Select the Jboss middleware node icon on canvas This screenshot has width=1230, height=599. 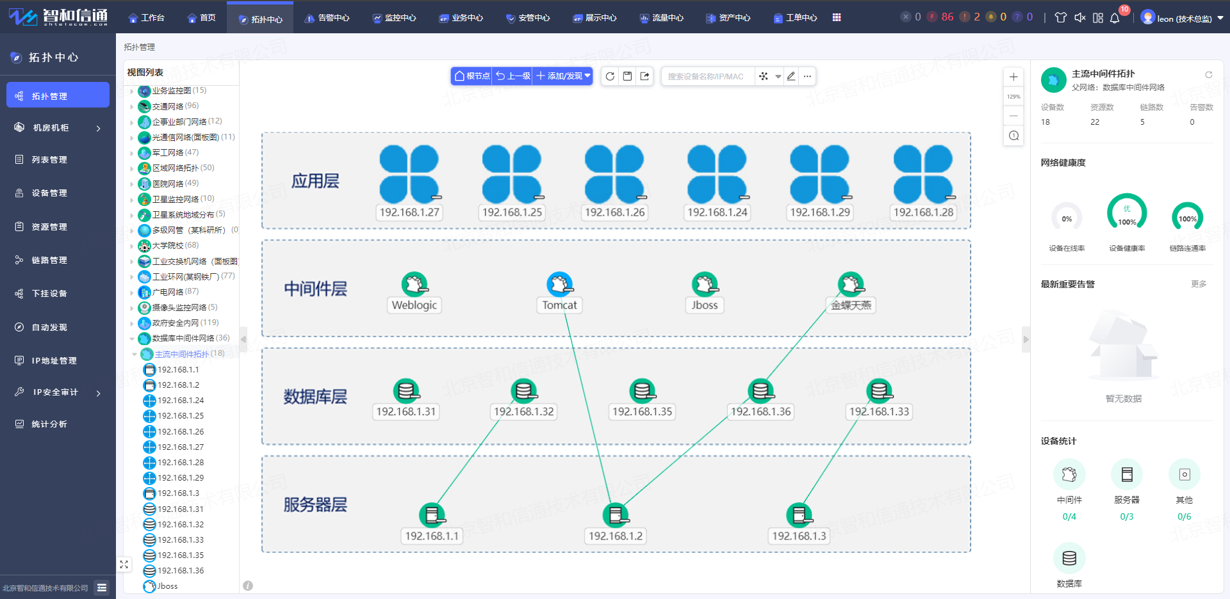[705, 285]
